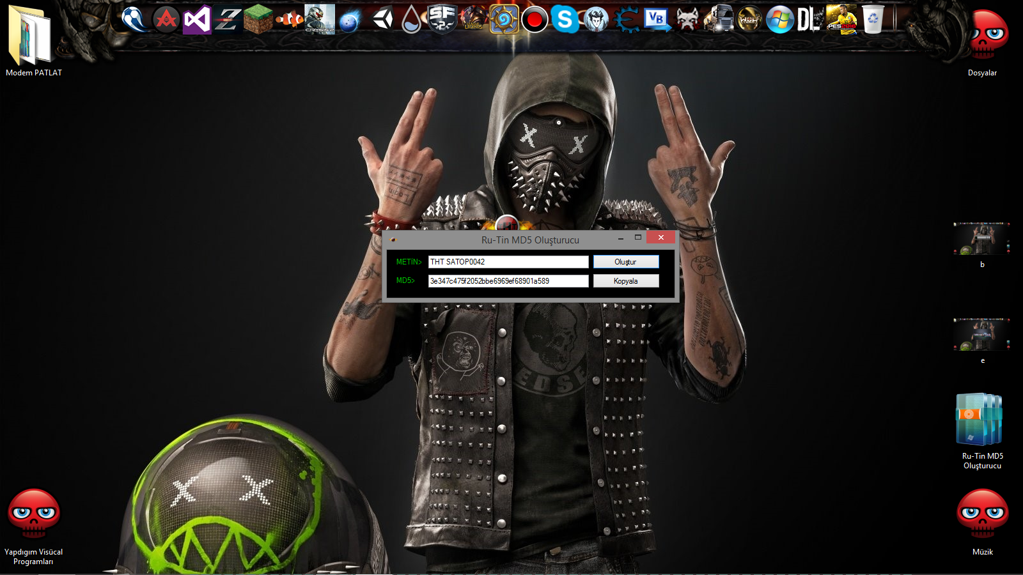The width and height of the screenshot is (1023, 575).
Task: Launch the red triangle app in the dock
Action: pyautogui.click(x=166, y=20)
